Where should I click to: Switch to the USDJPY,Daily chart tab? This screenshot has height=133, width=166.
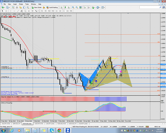(x=50, y=124)
